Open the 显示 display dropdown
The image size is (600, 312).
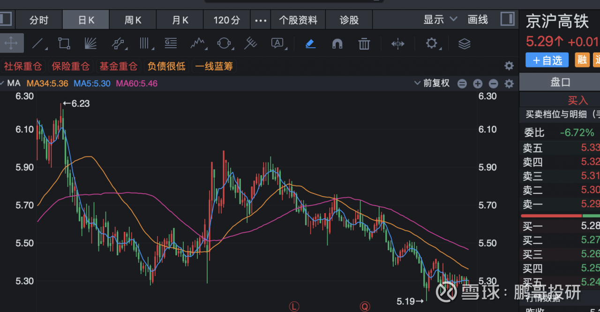click(440, 20)
